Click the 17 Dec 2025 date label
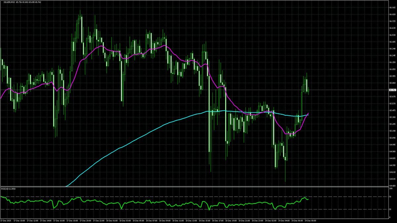The height and width of the screenshot is (223, 397). (6, 220)
